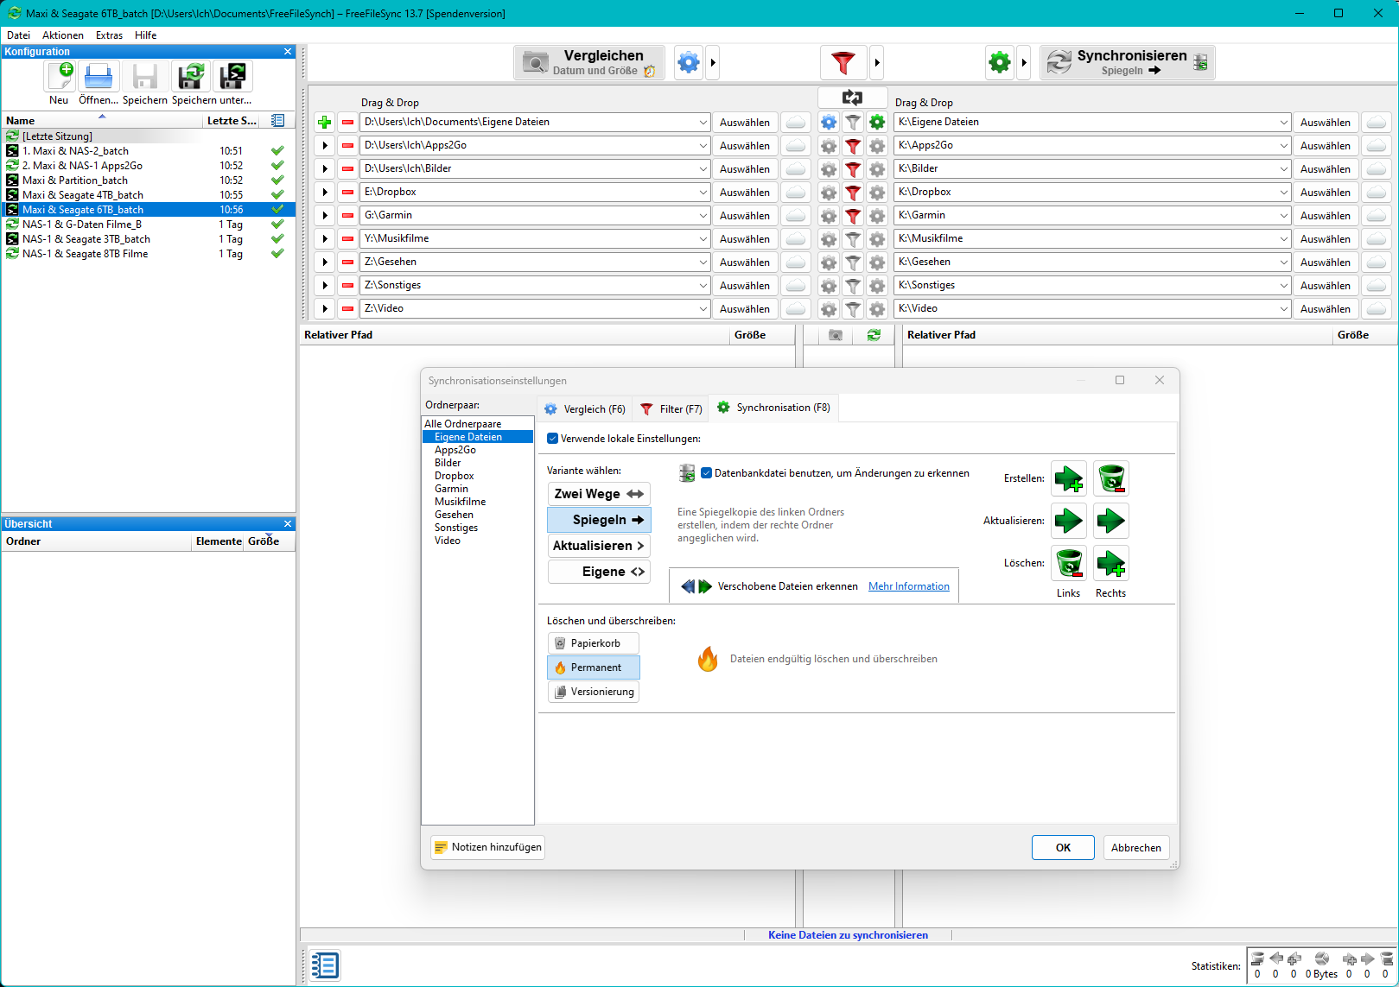This screenshot has width=1399, height=987.
Task: Click the green sync gear on Eigene Dateien row
Action: [x=877, y=123]
